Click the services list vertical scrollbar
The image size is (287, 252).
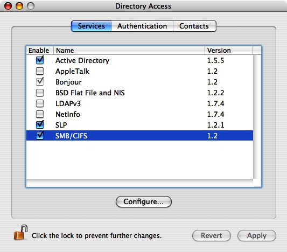[x=257, y=117]
